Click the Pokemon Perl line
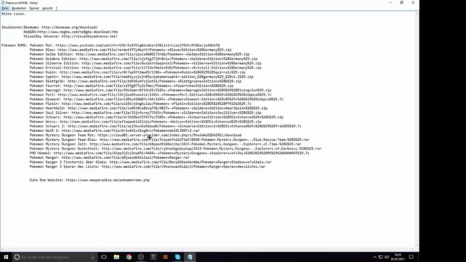 150,95
